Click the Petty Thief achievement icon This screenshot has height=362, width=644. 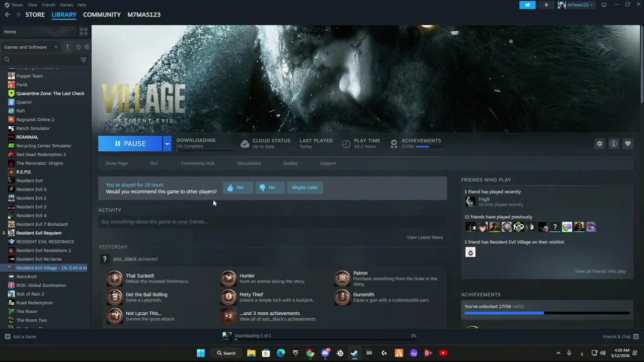228,297
